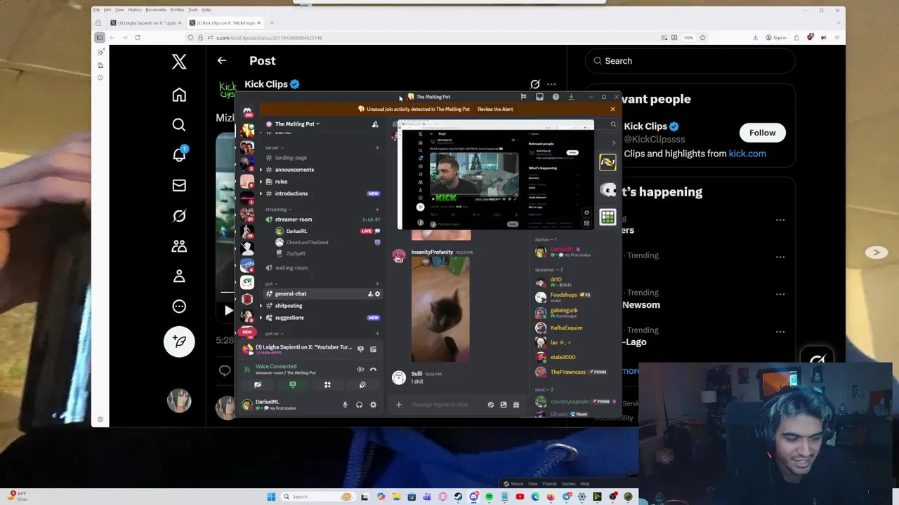Click the shared screen stream preview

pyautogui.click(x=496, y=175)
